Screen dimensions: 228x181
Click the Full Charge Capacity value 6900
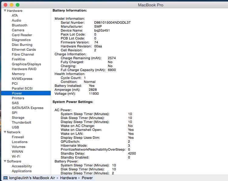click(x=112, y=70)
